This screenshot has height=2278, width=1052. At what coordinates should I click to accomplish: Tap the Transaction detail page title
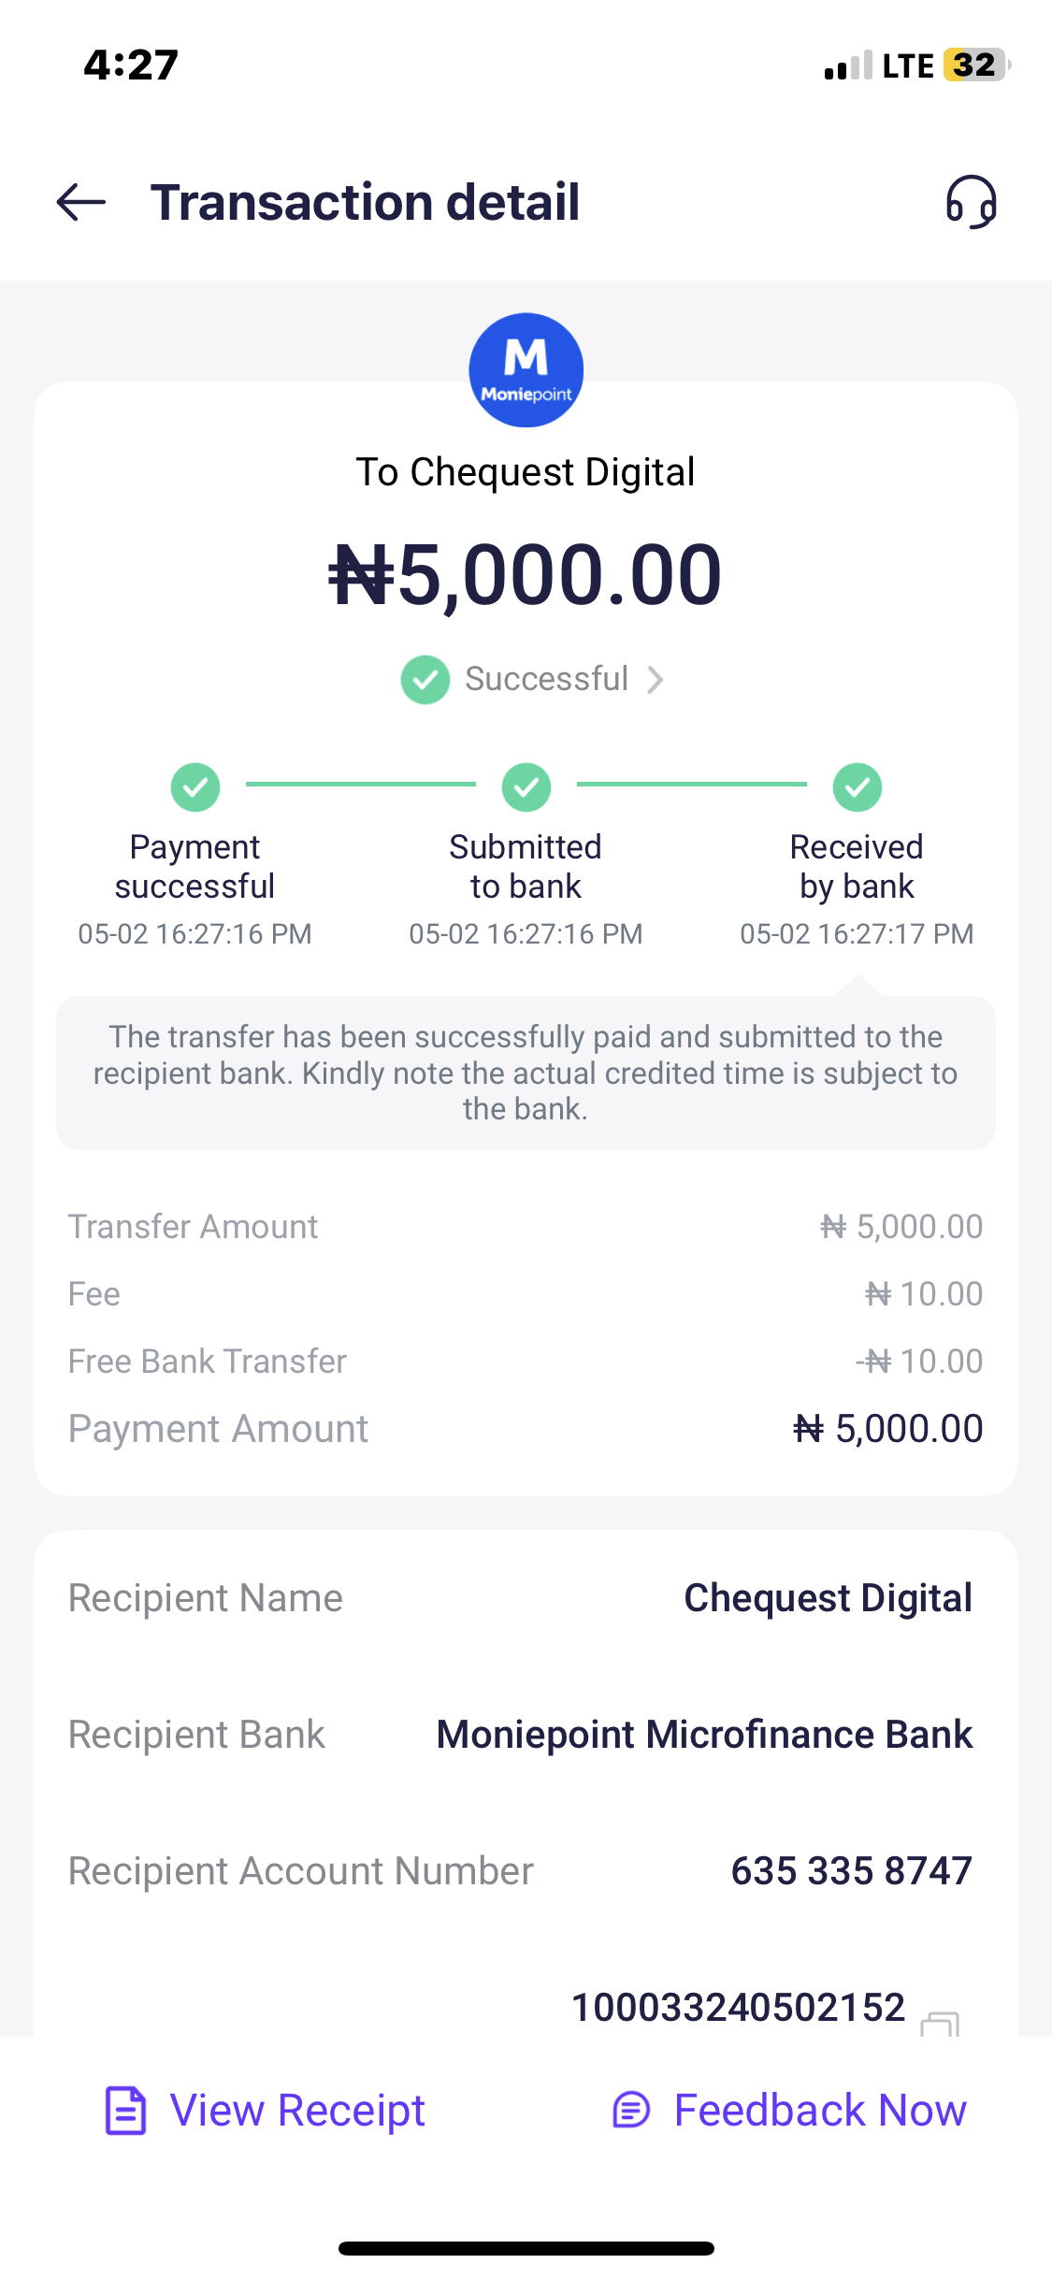click(365, 202)
